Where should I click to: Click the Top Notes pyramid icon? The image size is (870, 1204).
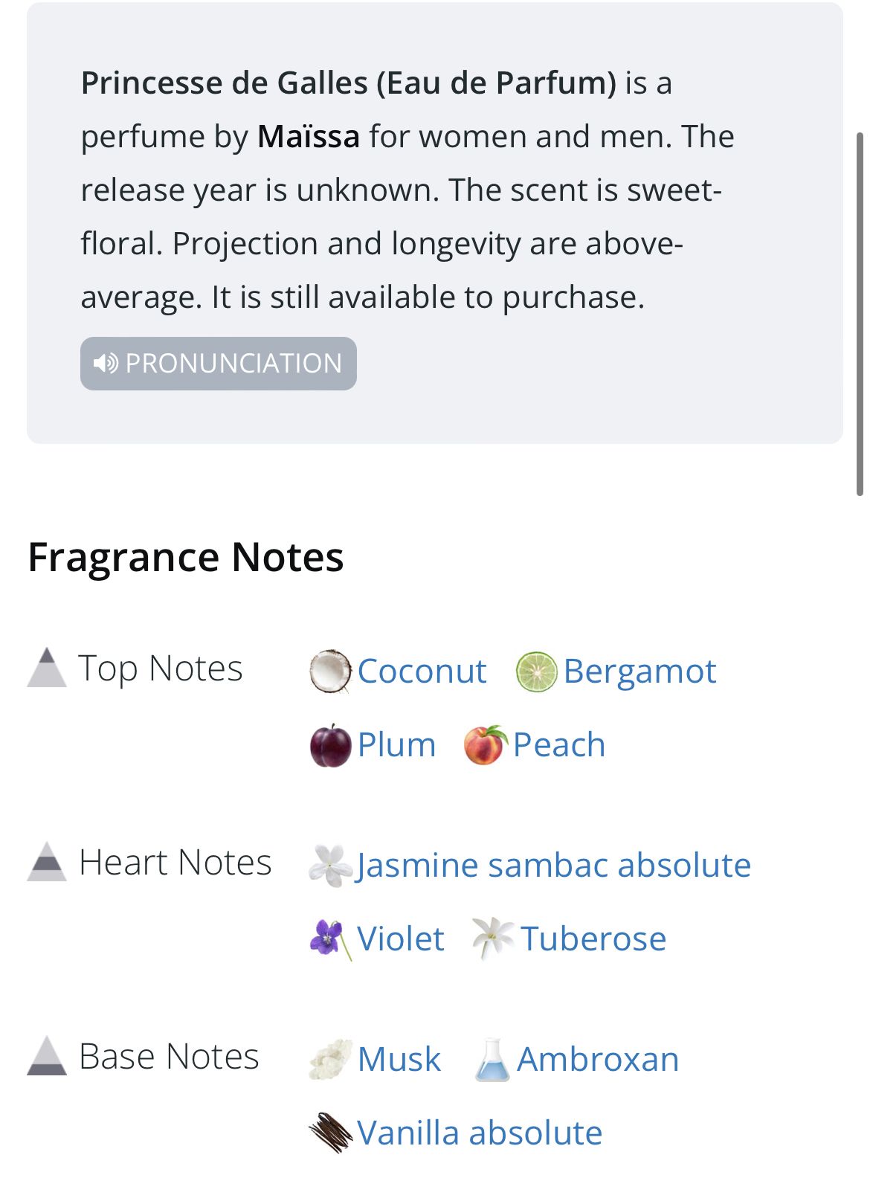pyautogui.click(x=47, y=668)
